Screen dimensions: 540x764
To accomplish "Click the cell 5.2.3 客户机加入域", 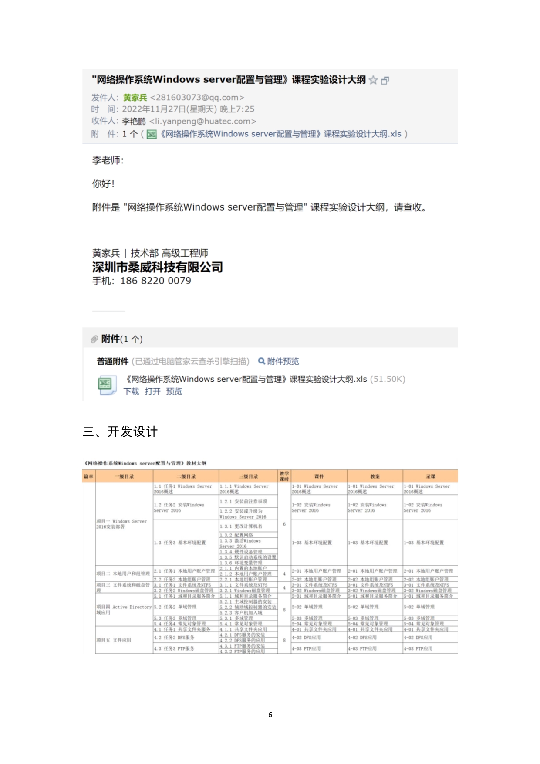I will point(248,612).
